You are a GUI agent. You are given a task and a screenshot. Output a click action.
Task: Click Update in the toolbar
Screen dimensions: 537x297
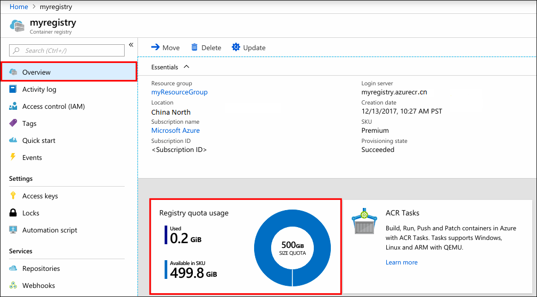pos(249,47)
